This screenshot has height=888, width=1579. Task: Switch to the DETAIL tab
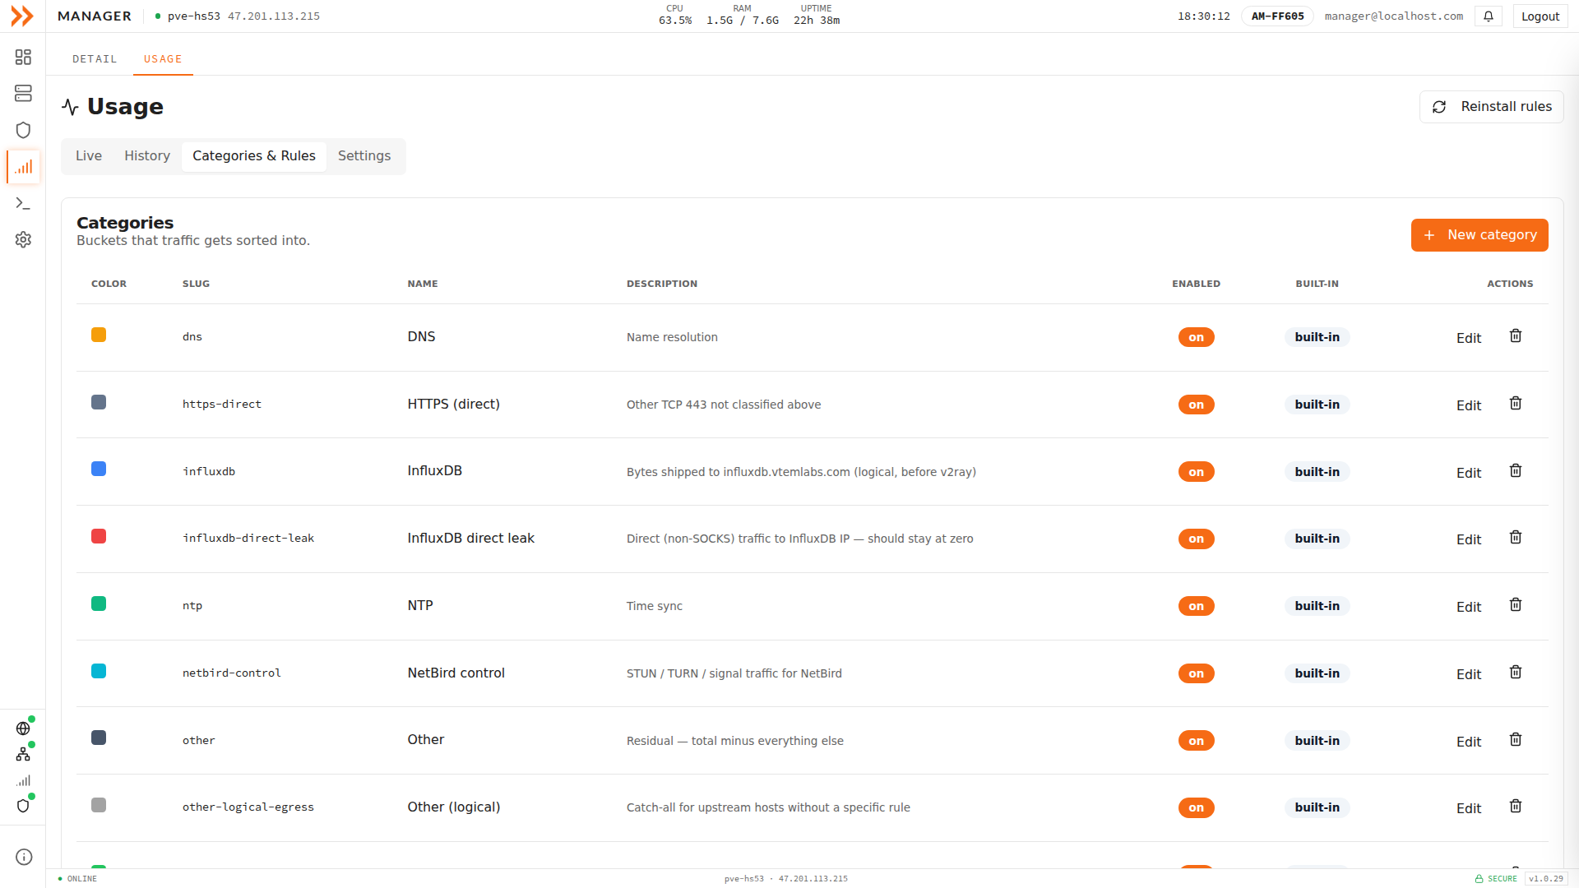coord(95,59)
